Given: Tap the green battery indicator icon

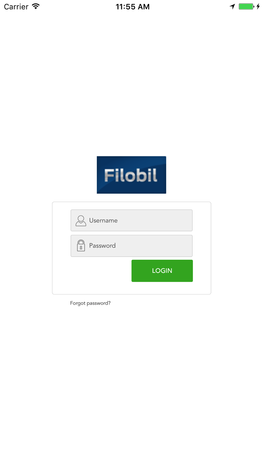Looking at the screenshot, I should [x=246, y=6].
